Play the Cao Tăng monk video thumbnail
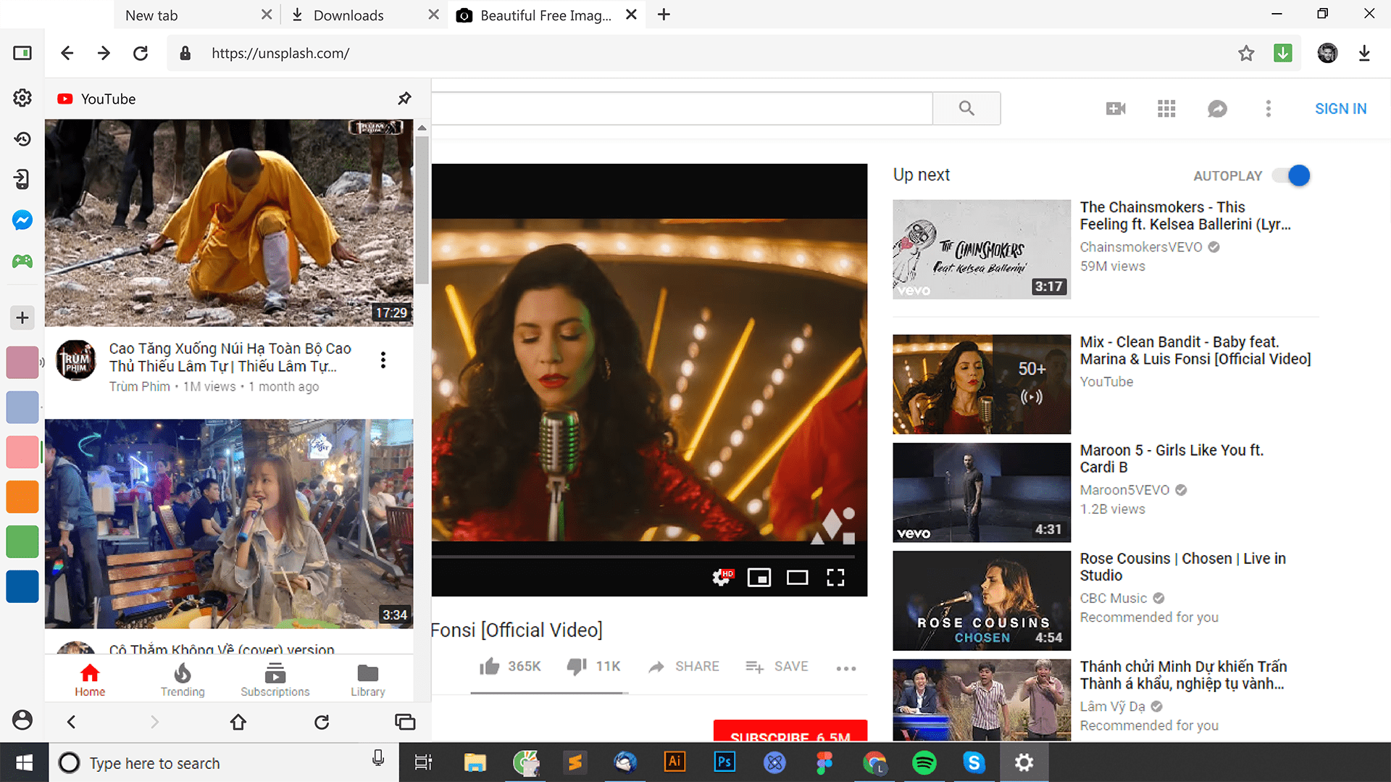This screenshot has width=1391, height=782. (229, 222)
